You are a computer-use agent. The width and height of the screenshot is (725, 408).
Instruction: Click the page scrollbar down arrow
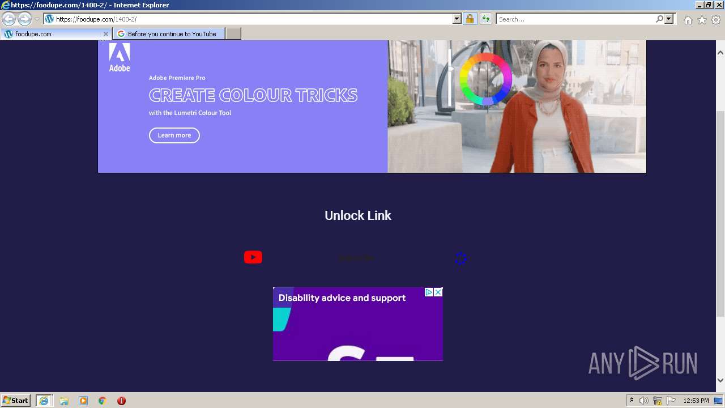(720, 381)
